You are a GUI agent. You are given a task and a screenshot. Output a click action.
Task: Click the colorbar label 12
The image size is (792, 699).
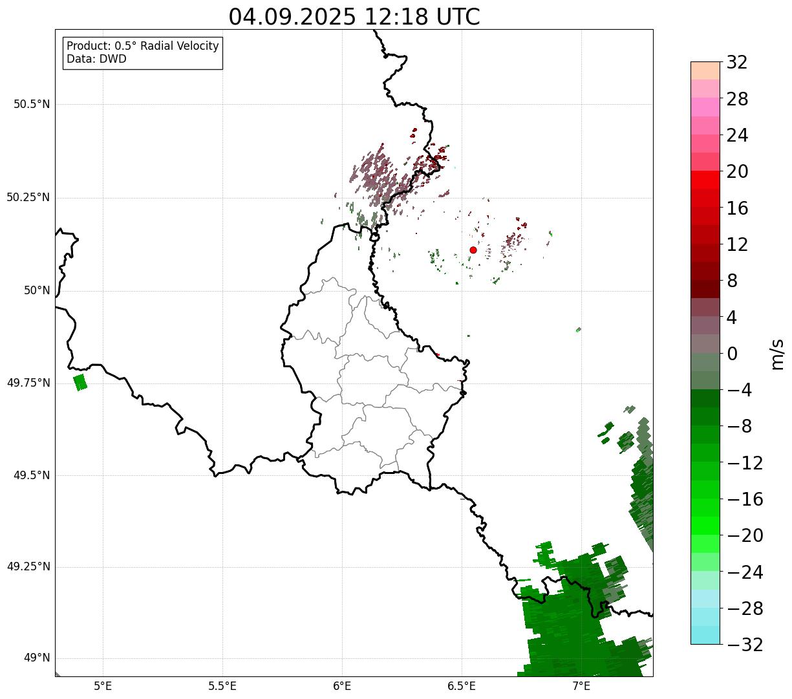pos(737,244)
